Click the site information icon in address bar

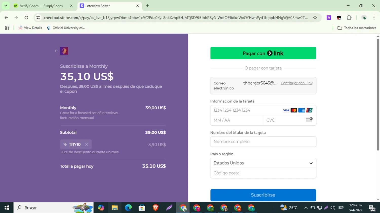pos(38,18)
